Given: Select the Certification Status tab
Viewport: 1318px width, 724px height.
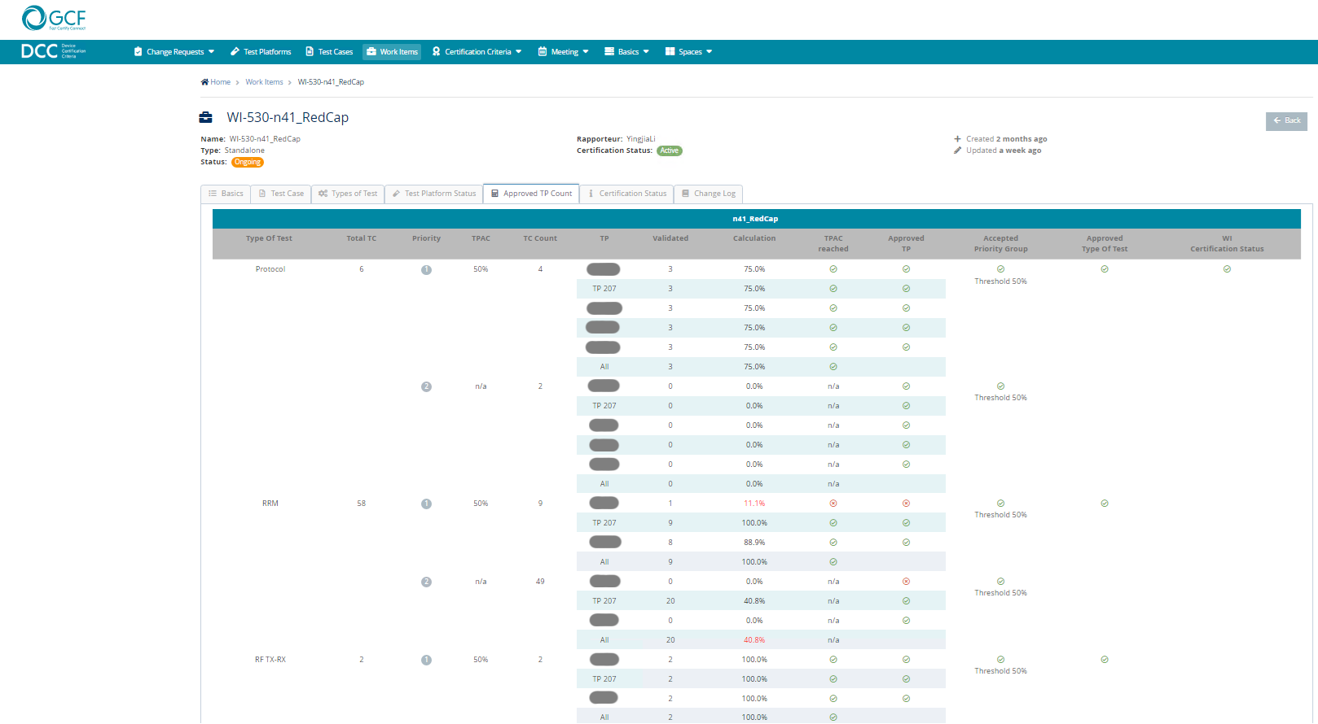Looking at the screenshot, I should [x=626, y=194].
